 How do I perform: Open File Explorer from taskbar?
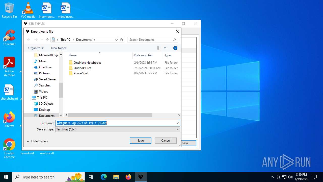(116, 177)
